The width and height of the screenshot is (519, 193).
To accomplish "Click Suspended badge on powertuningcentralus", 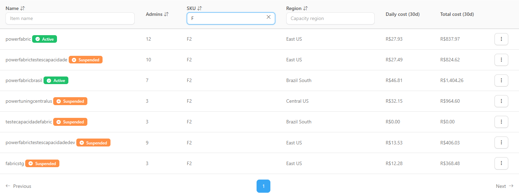I will [x=70, y=101].
